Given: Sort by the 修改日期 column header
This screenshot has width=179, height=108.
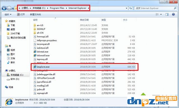Looking at the screenshot, I should (84, 20).
